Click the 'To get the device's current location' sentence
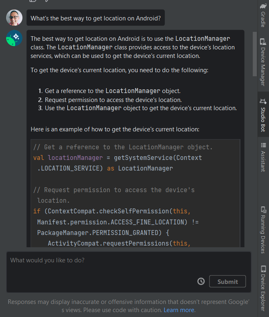This screenshot has height=317, width=269. point(119,70)
